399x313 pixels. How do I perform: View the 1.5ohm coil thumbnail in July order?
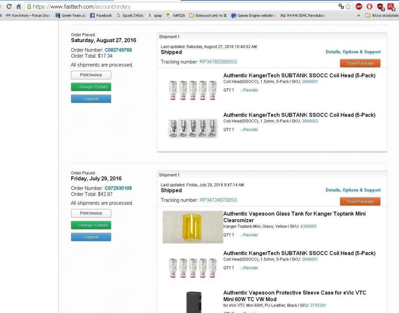(x=193, y=268)
